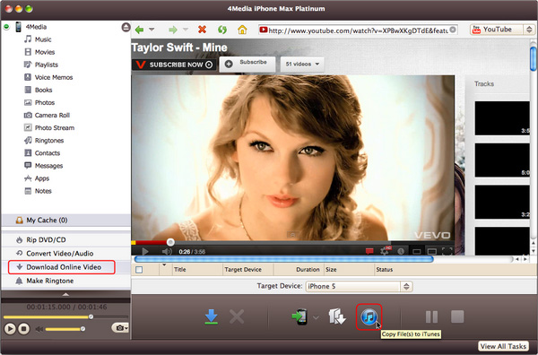Click the Copy File(s) to Computer icon

(x=337, y=316)
